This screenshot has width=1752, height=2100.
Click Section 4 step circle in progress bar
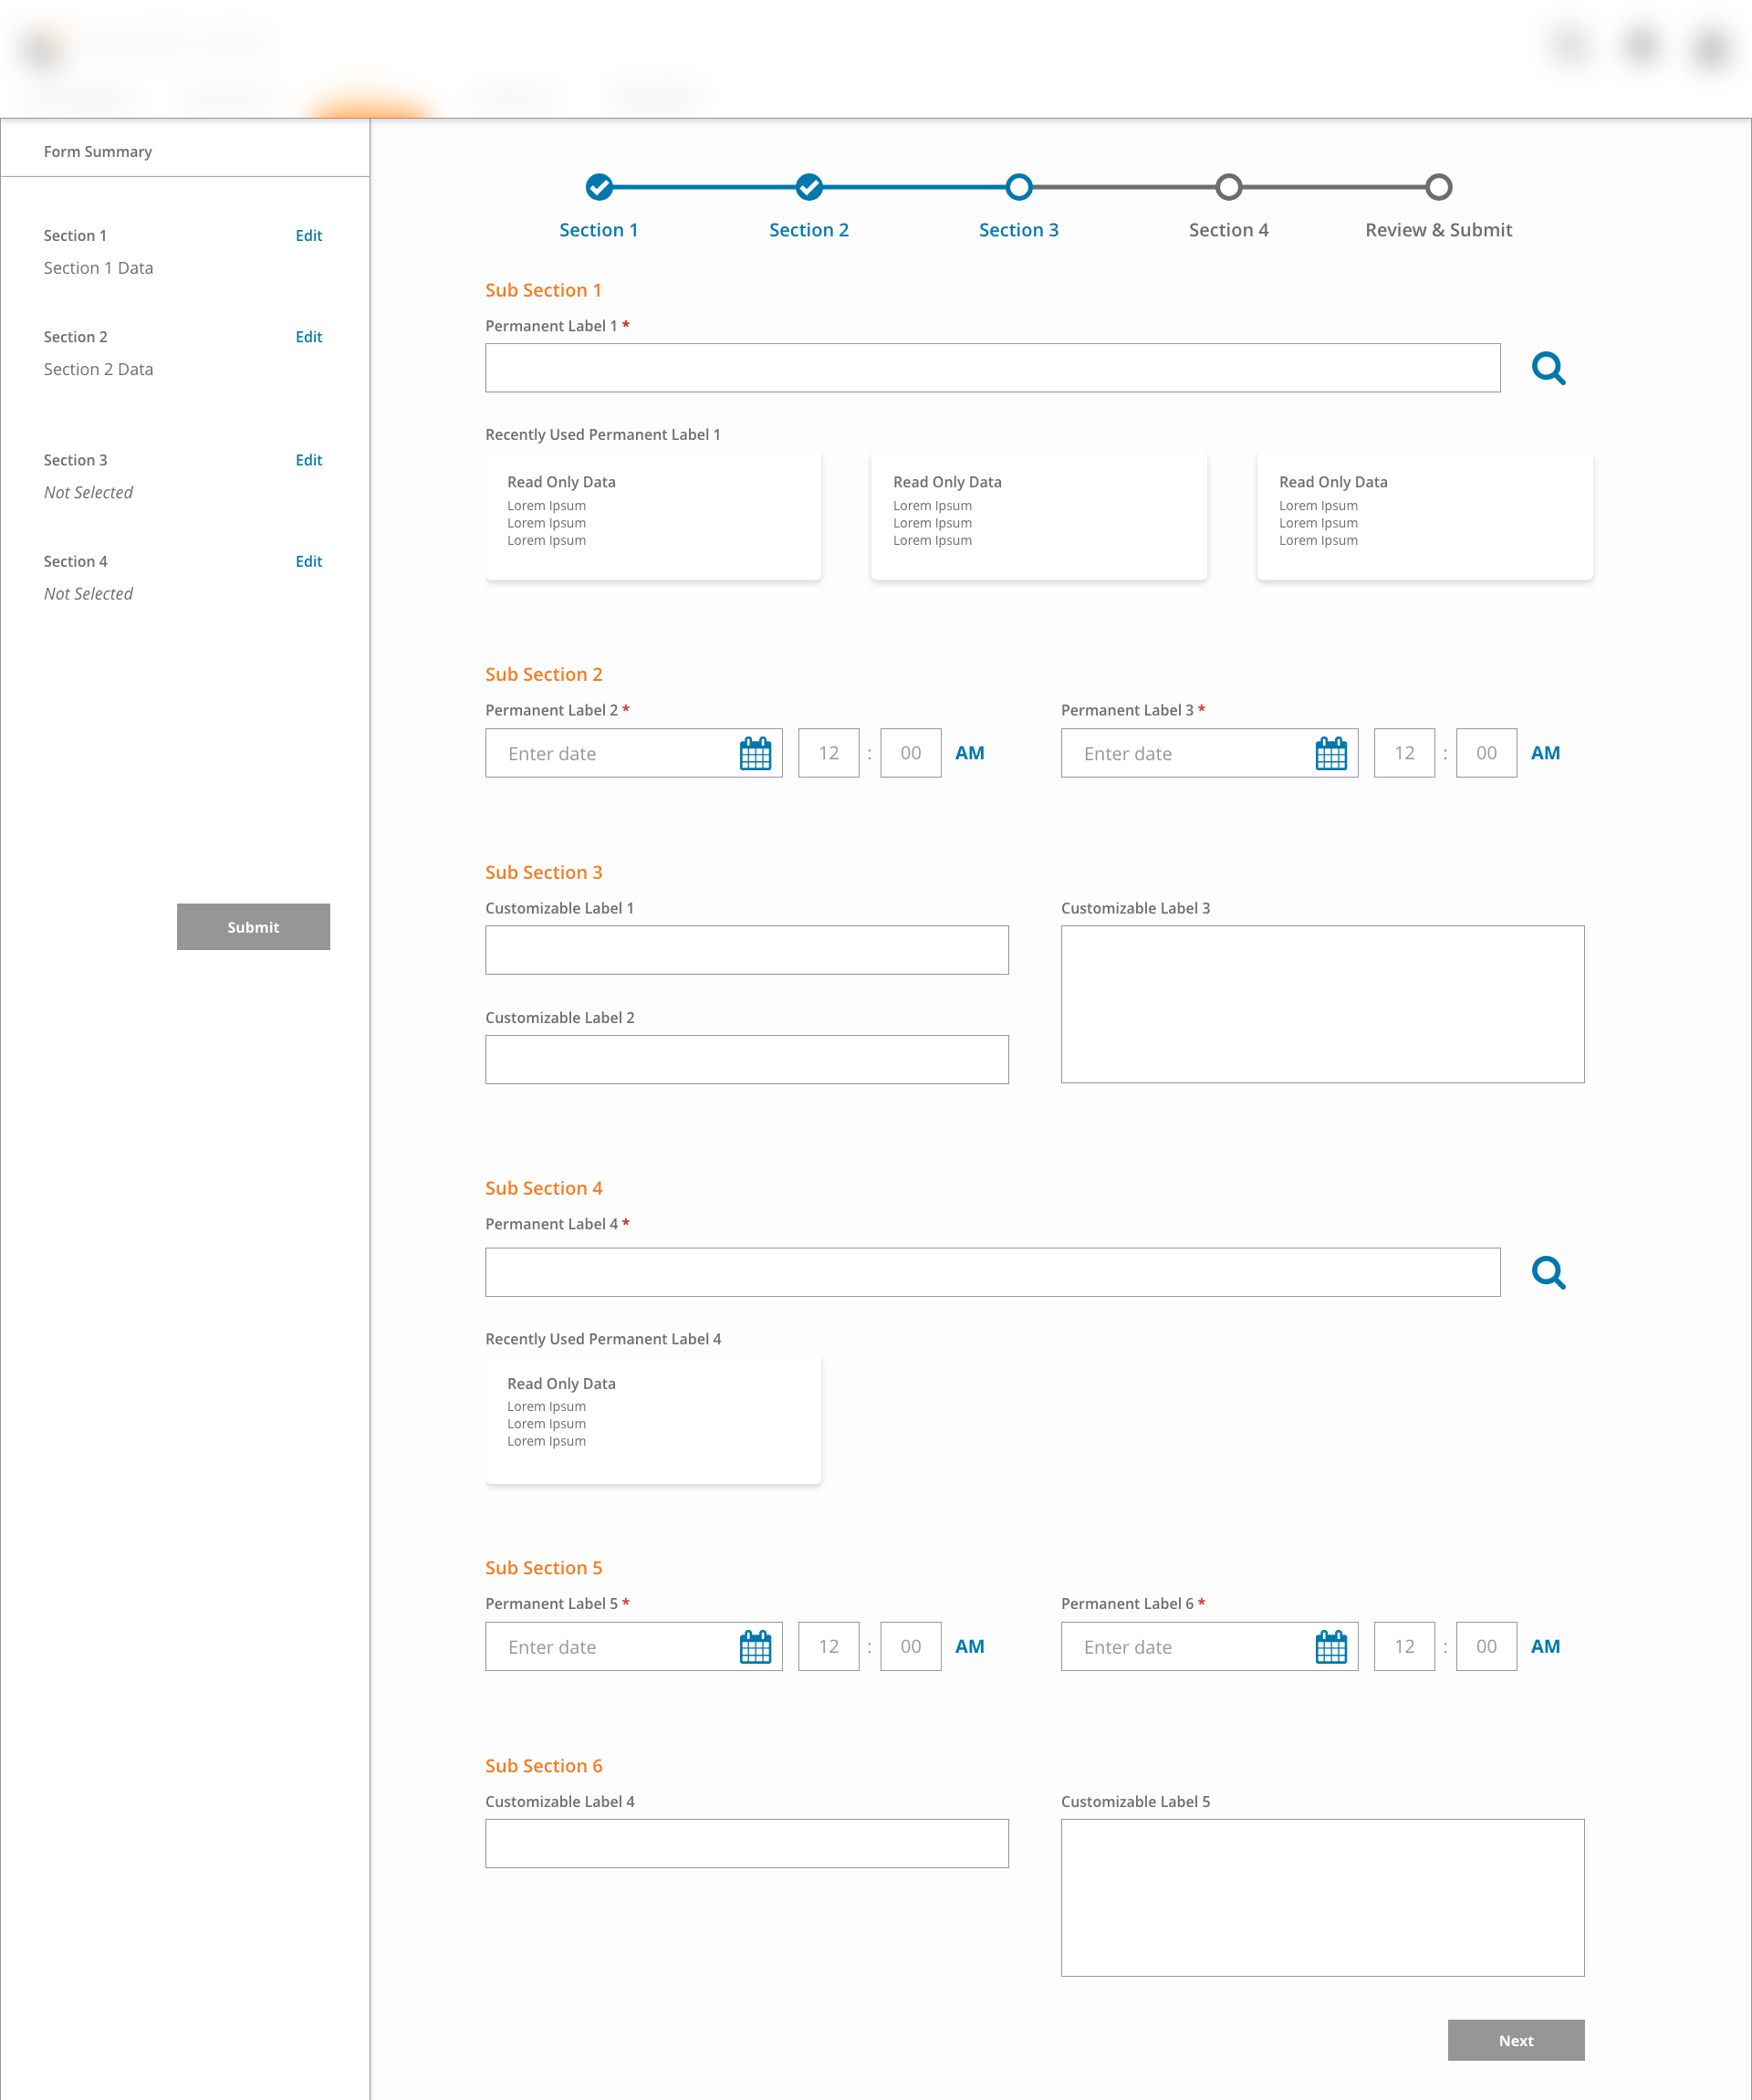tap(1228, 187)
